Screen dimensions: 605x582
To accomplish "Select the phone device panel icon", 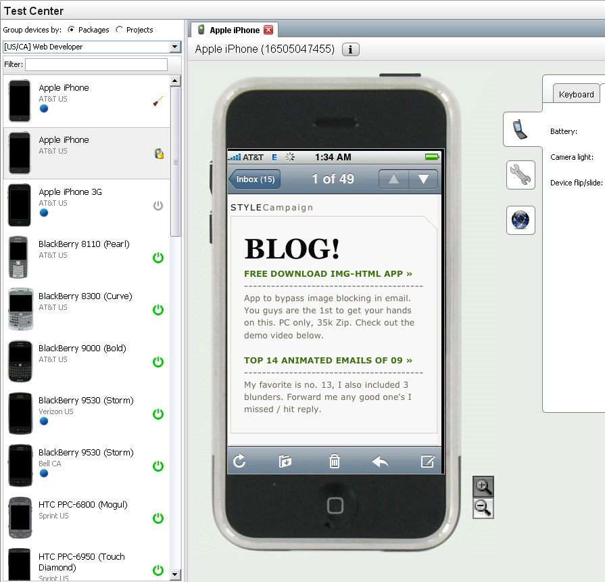I will 519,129.
